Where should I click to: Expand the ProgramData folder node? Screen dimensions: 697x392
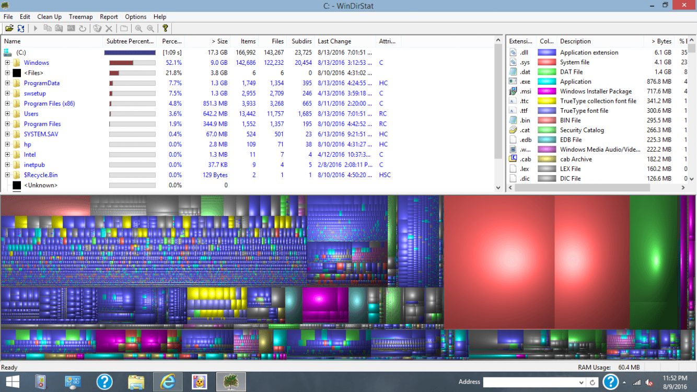pos(7,83)
